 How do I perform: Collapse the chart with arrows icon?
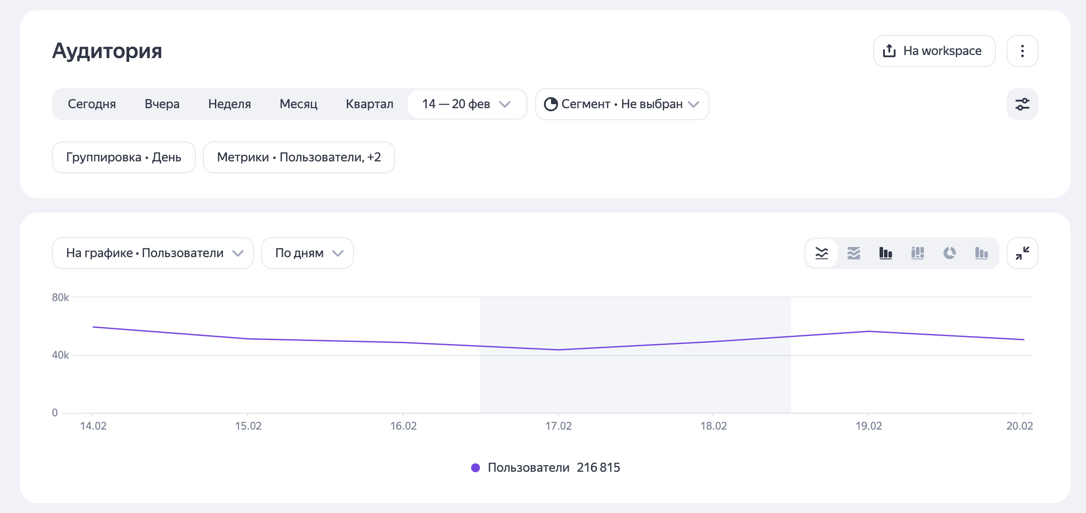pyautogui.click(x=1022, y=253)
